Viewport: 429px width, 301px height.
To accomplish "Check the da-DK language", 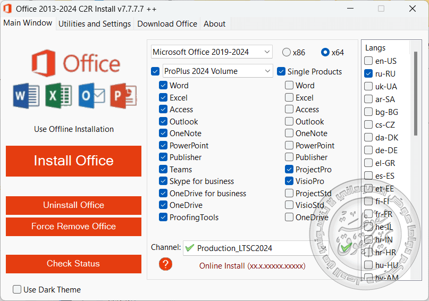I will (x=368, y=137).
